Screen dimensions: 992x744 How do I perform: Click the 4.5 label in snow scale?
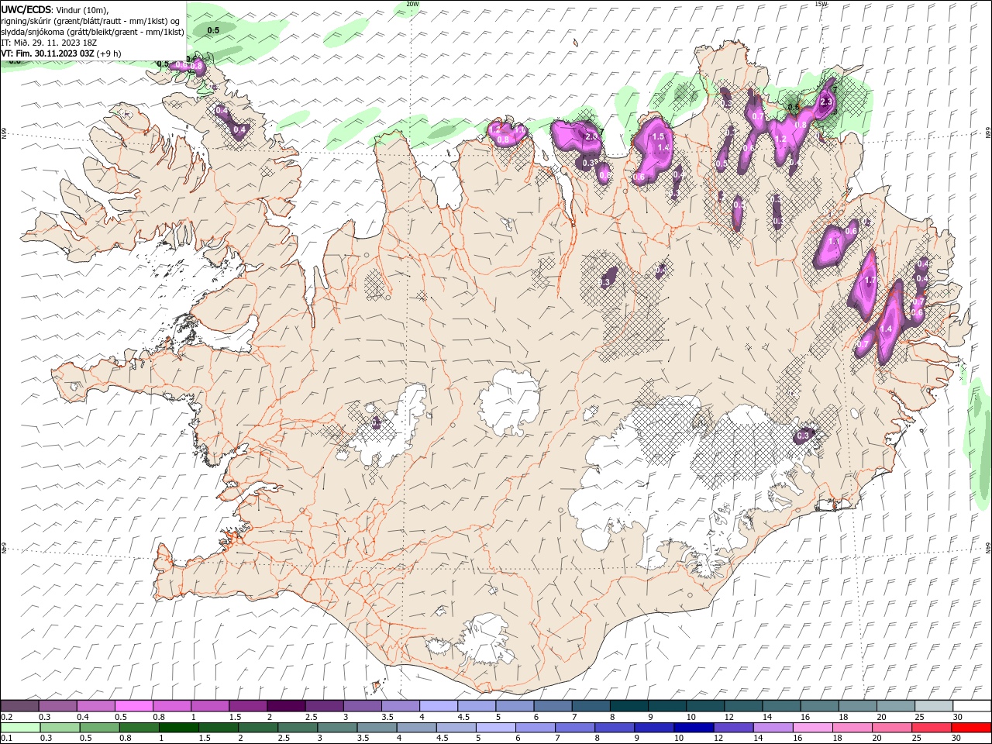[463, 717]
